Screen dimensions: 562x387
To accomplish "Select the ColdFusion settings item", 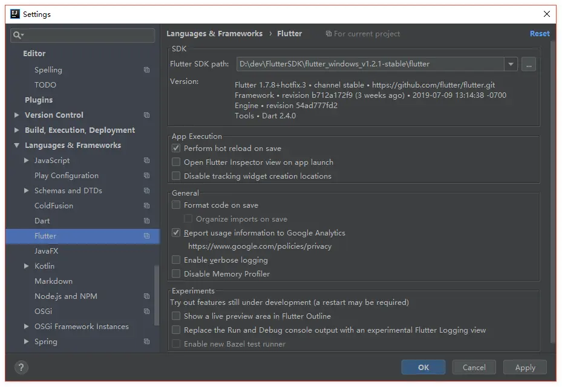I will click(x=54, y=206).
